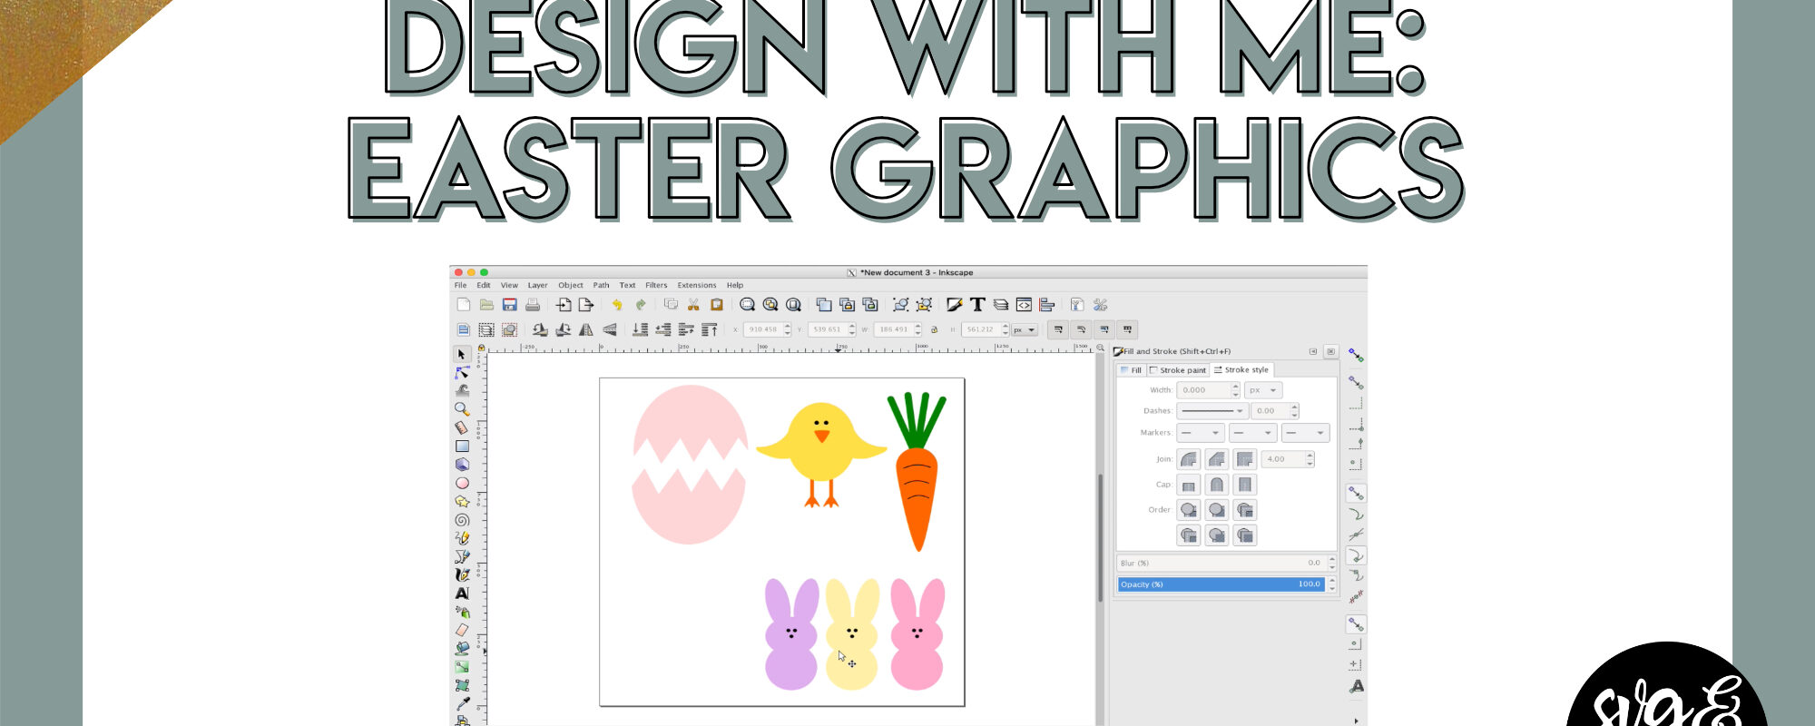Open the Extensions menu
The image size is (1815, 726).
click(x=697, y=285)
